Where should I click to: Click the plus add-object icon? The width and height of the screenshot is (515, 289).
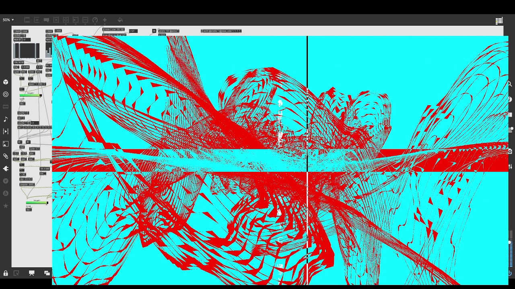[x=105, y=20]
